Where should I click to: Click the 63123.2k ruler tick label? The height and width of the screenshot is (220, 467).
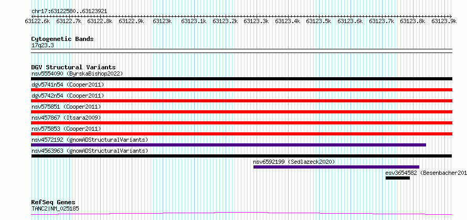click(225, 21)
